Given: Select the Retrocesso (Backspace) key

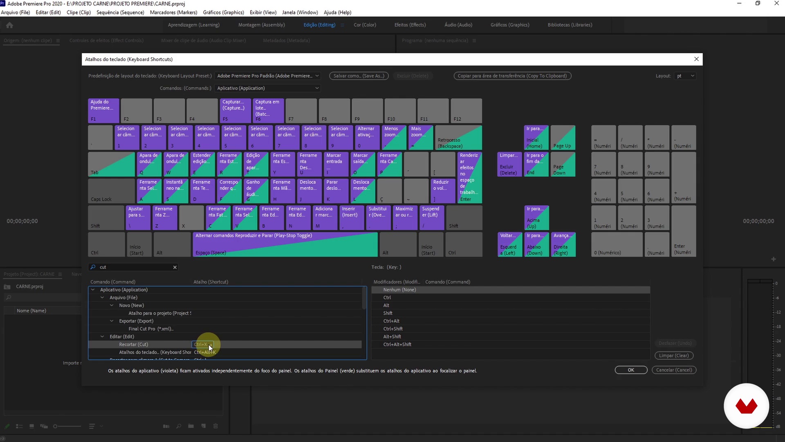Looking at the screenshot, I should (x=458, y=138).
